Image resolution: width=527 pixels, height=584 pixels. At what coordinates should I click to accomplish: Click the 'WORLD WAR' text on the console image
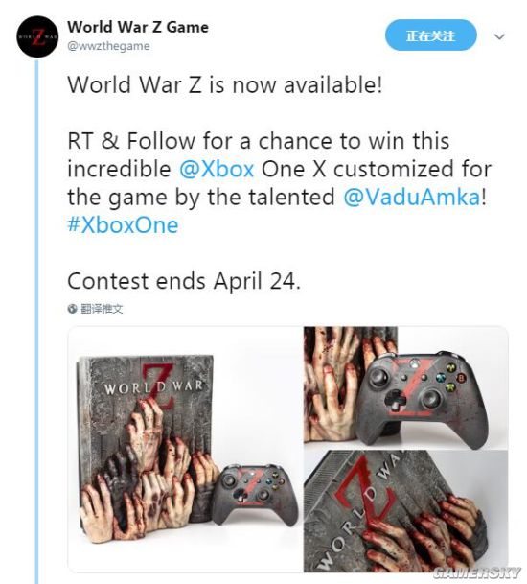point(153,387)
